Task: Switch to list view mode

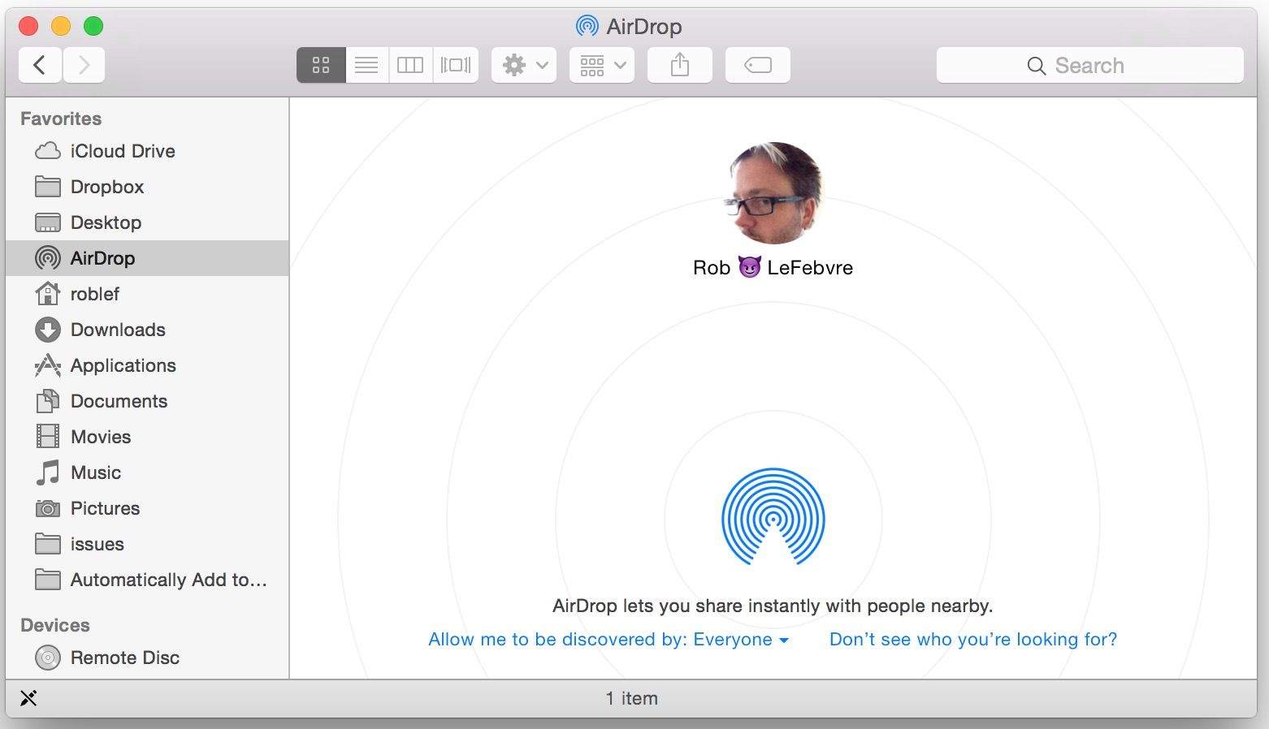Action: coord(366,65)
